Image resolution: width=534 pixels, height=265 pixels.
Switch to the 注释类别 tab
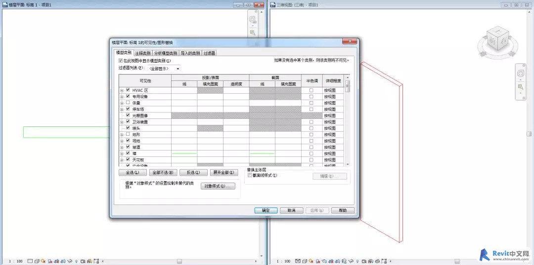[143, 53]
